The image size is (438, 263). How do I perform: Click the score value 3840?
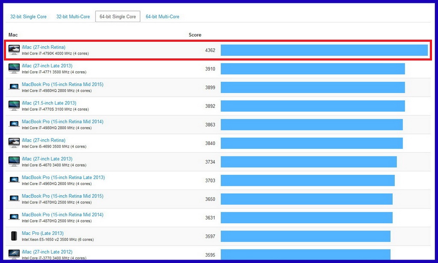tap(210, 143)
